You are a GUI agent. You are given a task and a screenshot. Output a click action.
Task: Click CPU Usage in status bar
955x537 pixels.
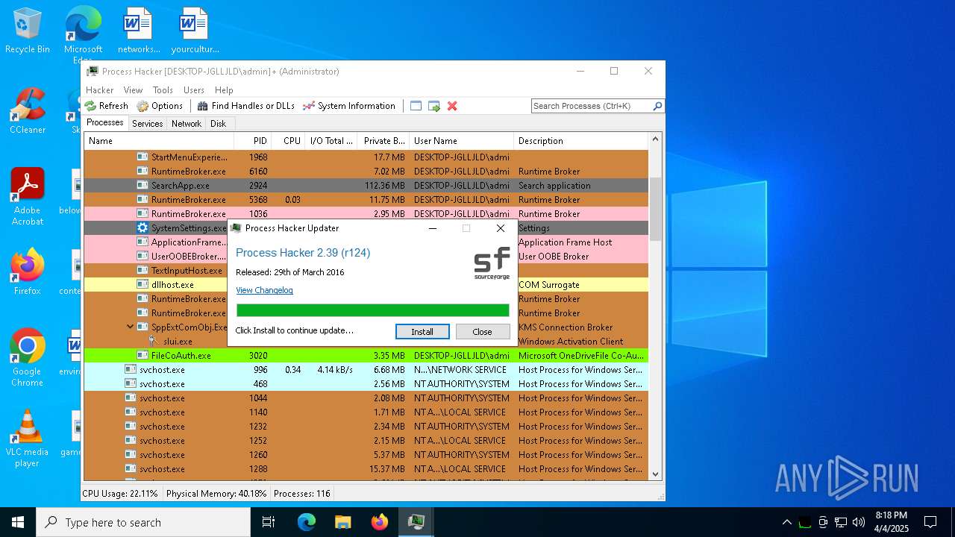pyautogui.click(x=120, y=494)
